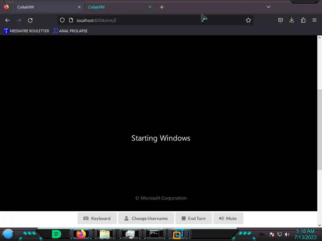Open the volume speaker tray icon
322x241 pixels.
pyautogui.click(x=287, y=234)
